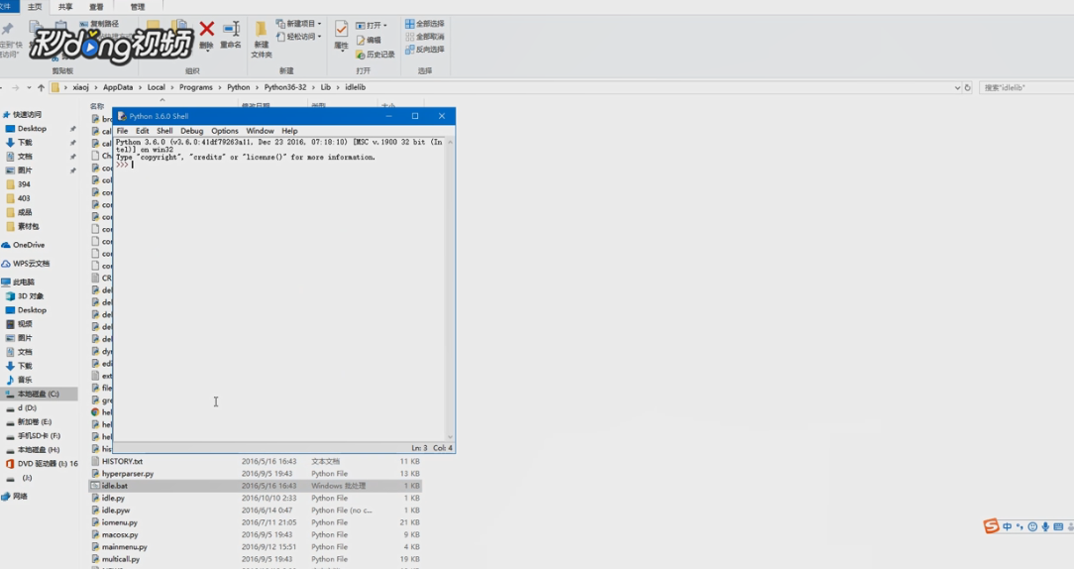Open 新加卷 (E:) in the sidebar
The width and height of the screenshot is (1074, 569).
point(29,422)
